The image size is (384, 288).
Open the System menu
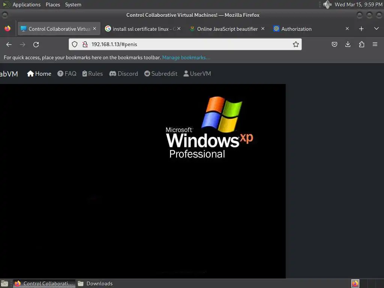[x=73, y=4]
